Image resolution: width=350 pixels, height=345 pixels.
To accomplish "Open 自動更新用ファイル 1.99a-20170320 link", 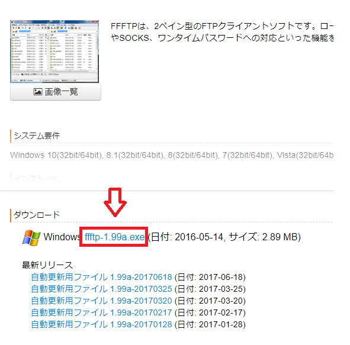I will pos(101,301).
